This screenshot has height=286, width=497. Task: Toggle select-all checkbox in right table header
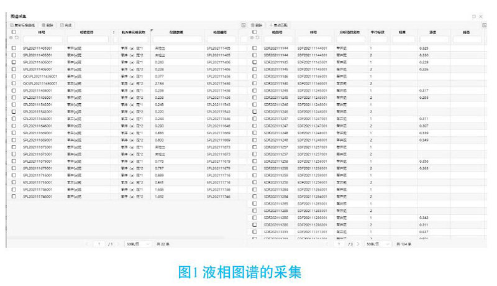click(x=254, y=32)
